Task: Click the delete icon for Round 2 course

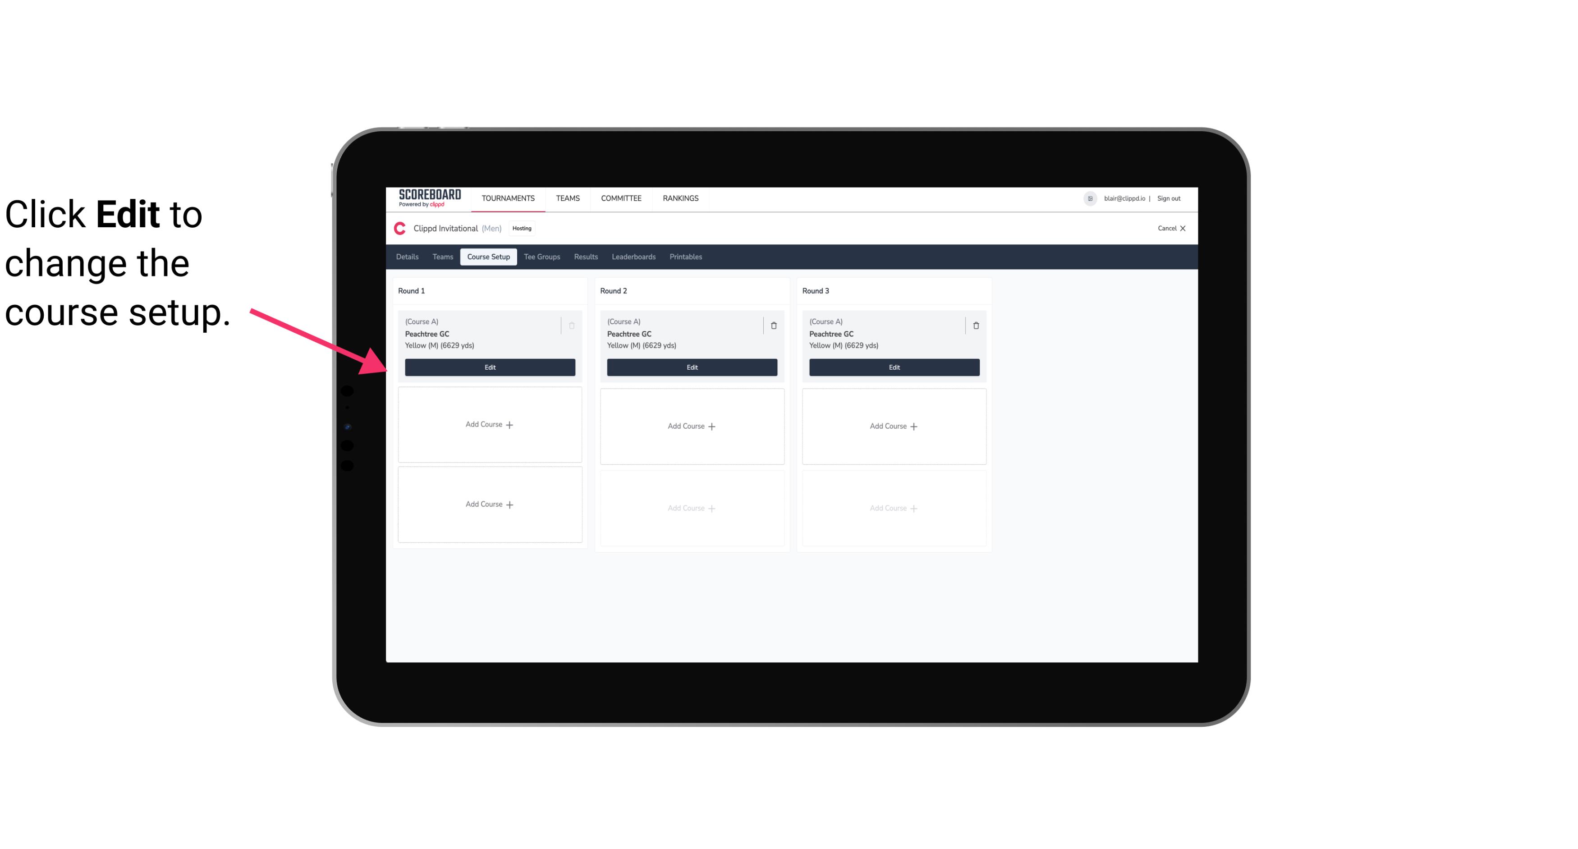Action: click(x=773, y=325)
